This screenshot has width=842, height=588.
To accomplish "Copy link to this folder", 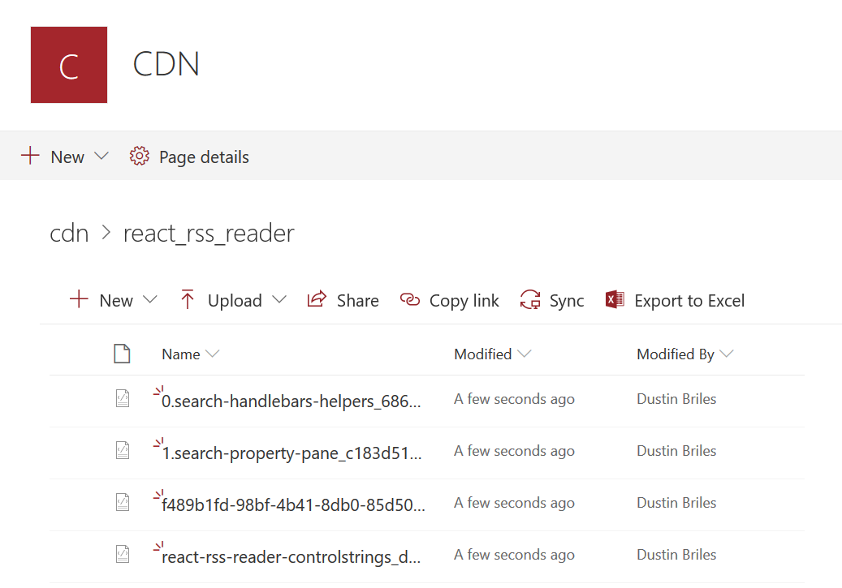I will [x=464, y=301].
